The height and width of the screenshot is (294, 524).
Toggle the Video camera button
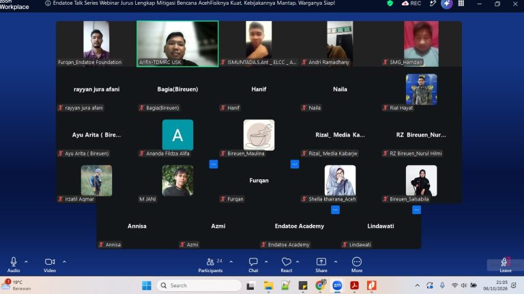(x=50, y=265)
